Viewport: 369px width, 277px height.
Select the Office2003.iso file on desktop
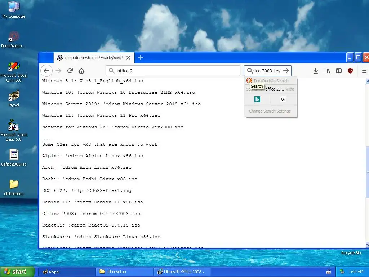click(x=14, y=158)
